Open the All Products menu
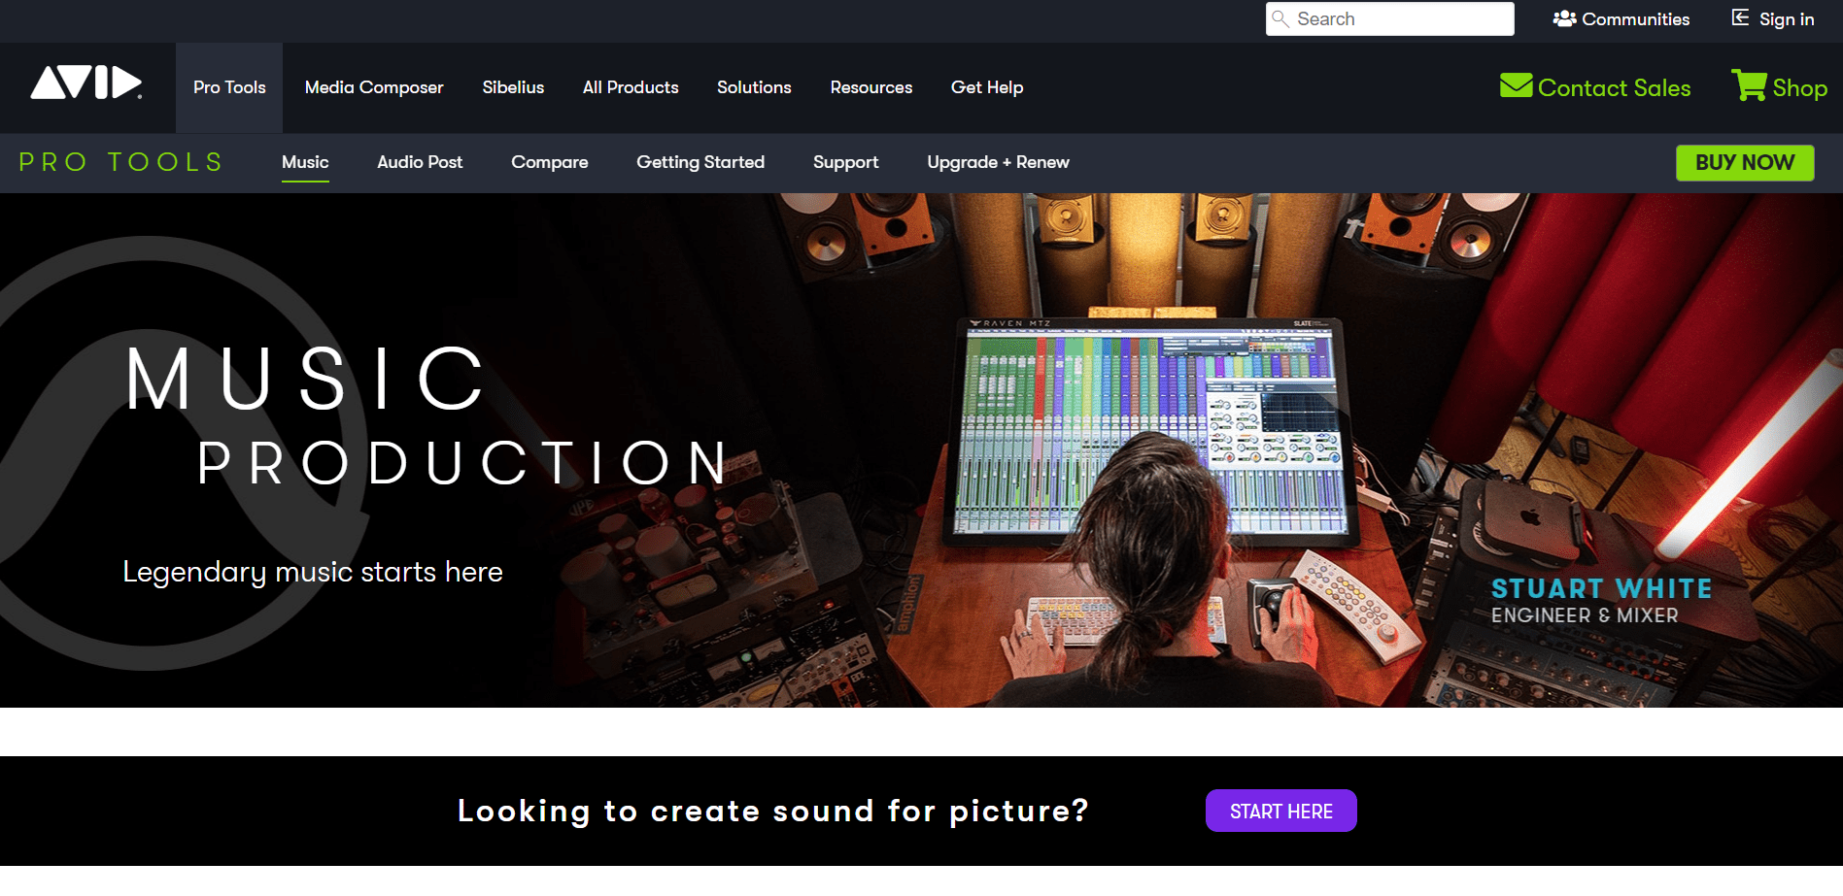 pyautogui.click(x=630, y=87)
